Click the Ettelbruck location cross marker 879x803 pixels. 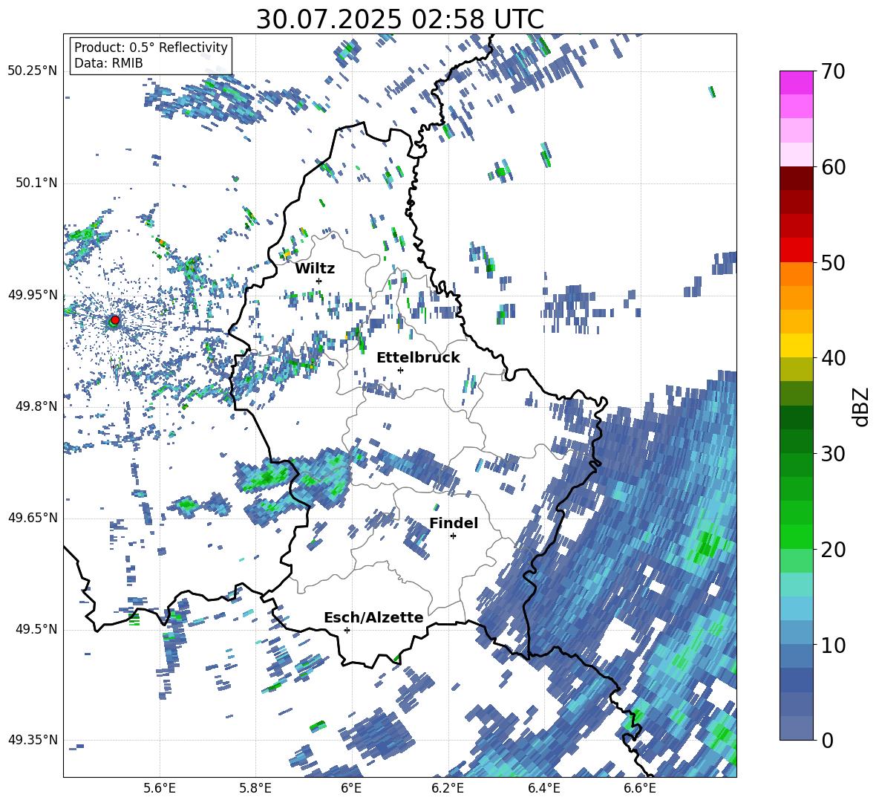point(400,370)
